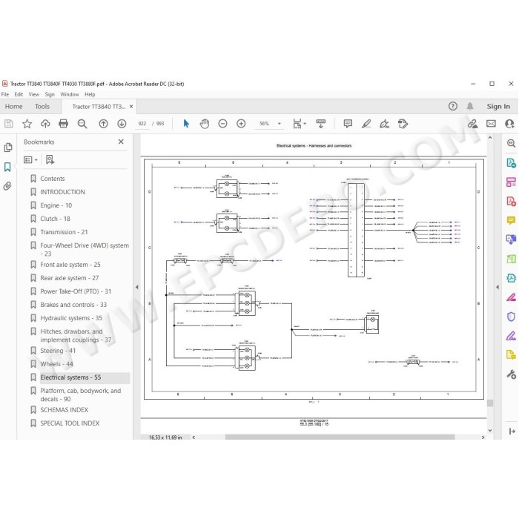
Task: Click the horizontal scrollbar thumb
Action: click(x=340, y=437)
